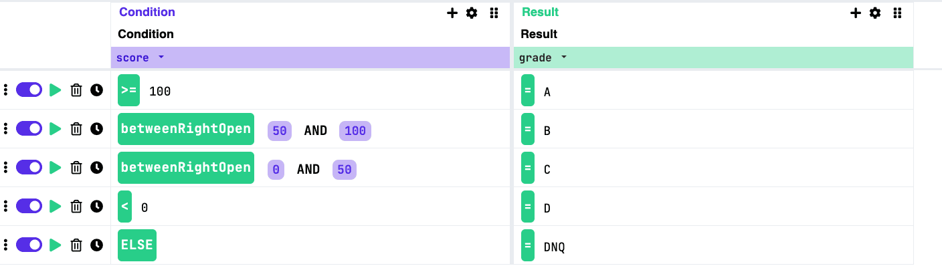Delete the '50 AND 100' rule row
Screen dimensions: 942x266
point(76,129)
